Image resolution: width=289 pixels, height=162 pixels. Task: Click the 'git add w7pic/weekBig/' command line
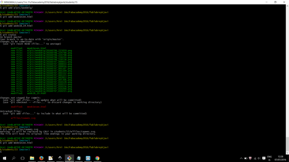pos(17,8)
